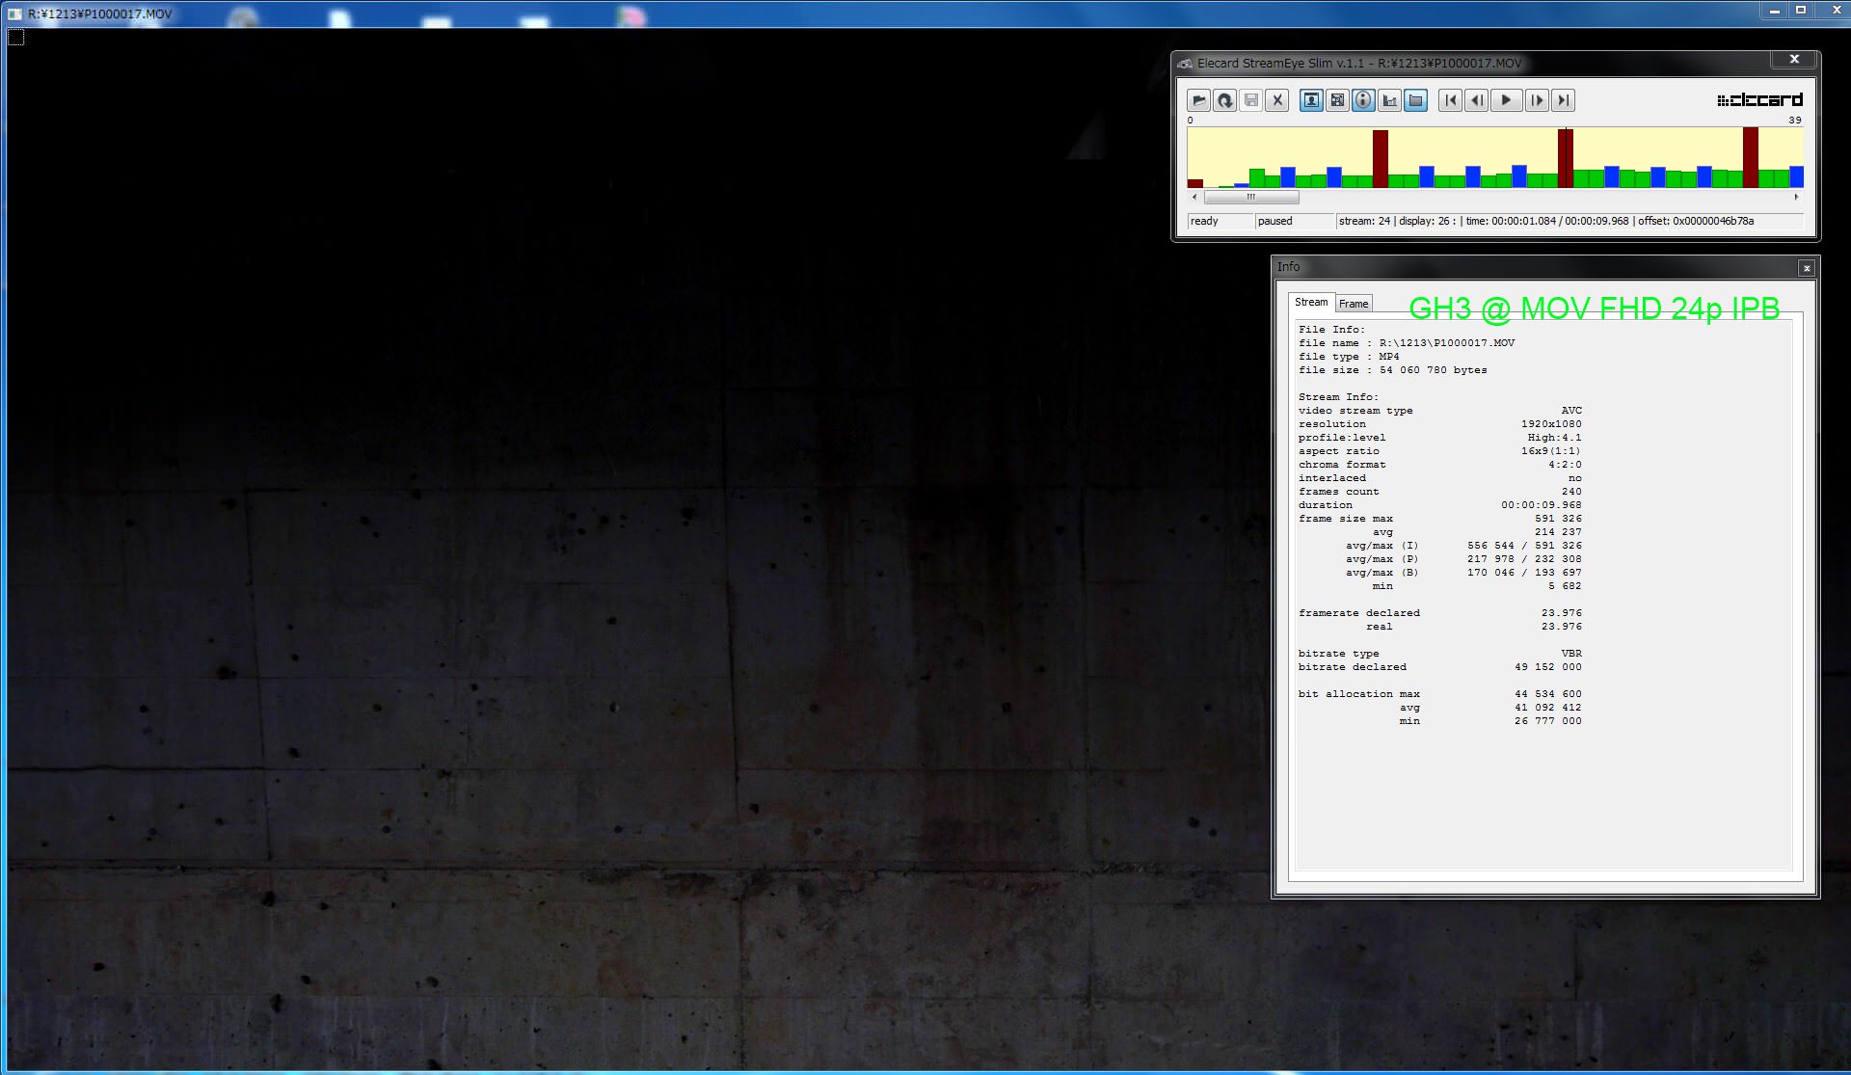Click the Reload stream icon

(x=1224, y=100)
